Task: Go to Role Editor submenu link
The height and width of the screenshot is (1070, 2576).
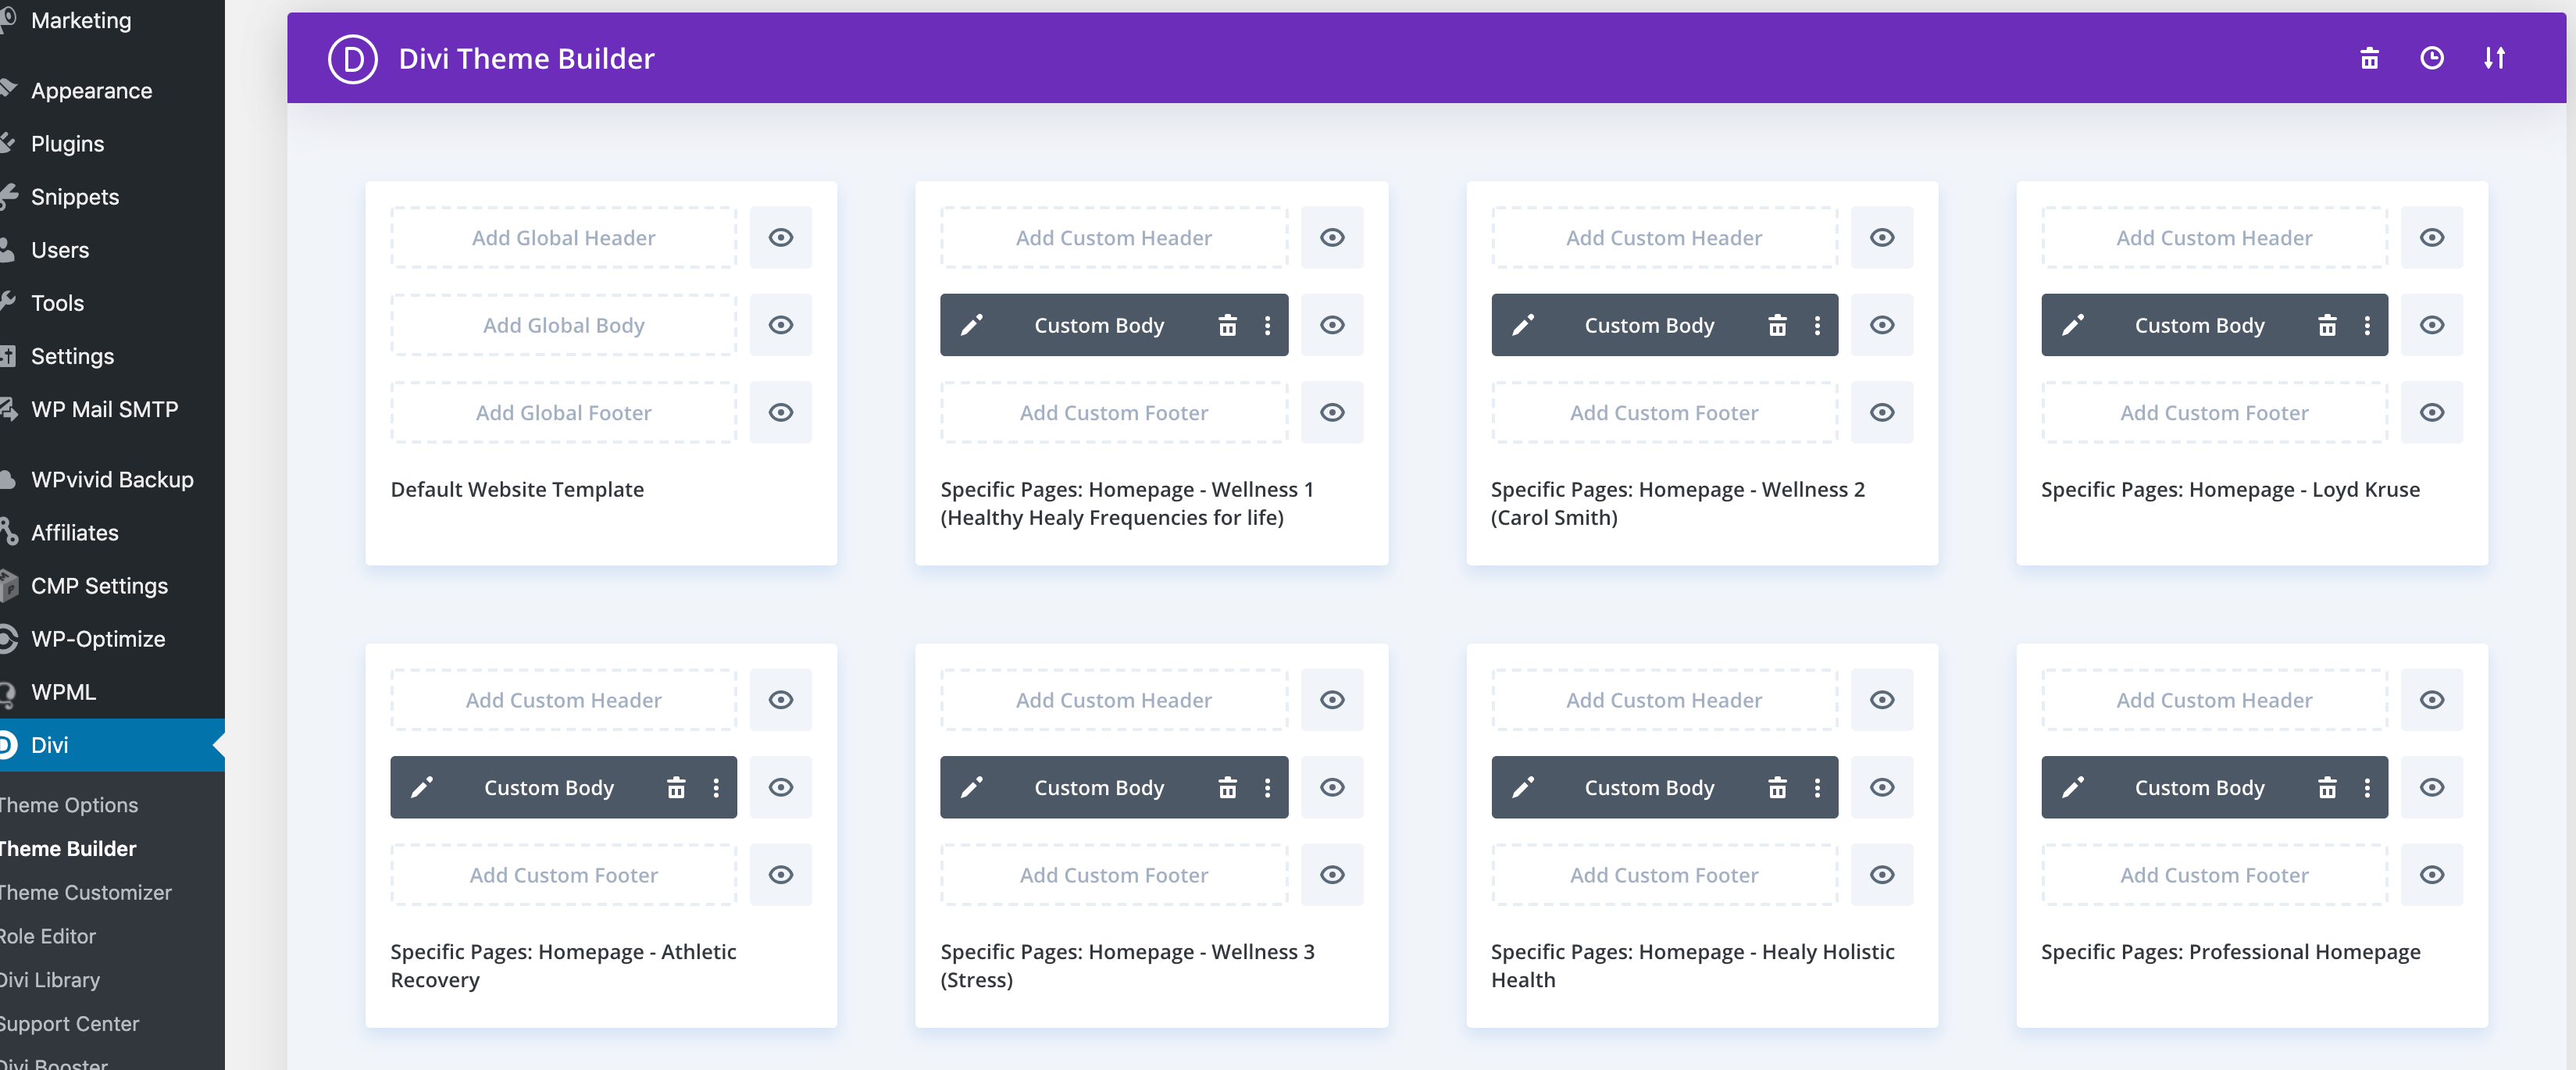Action: (48, 936)
